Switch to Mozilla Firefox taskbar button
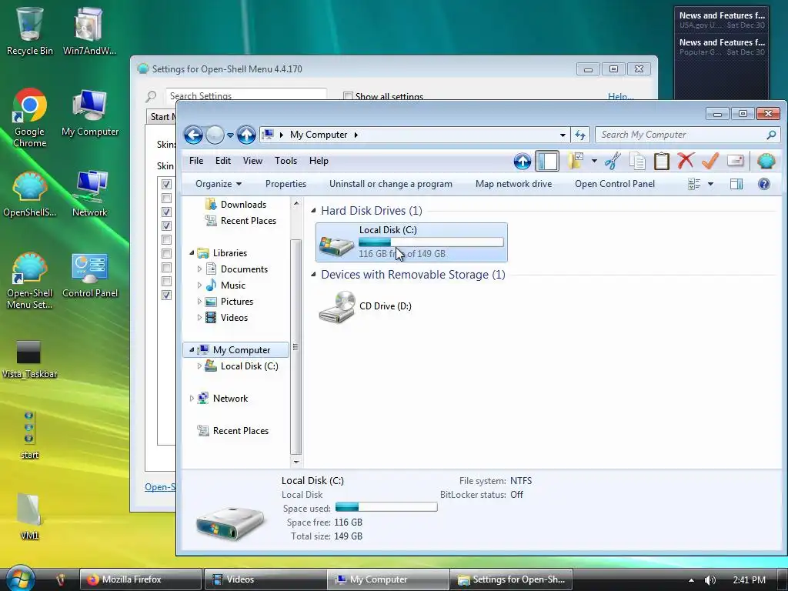Viewport: 788px width, 591px height. 141,579
